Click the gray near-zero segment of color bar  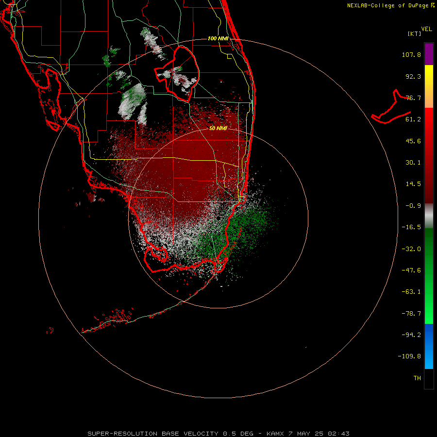pyautogui.click(x=429, y=216)
